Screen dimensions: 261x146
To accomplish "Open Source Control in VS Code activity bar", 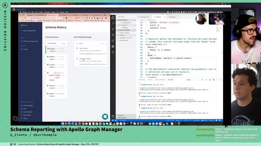I will click(x=113, y=29).
